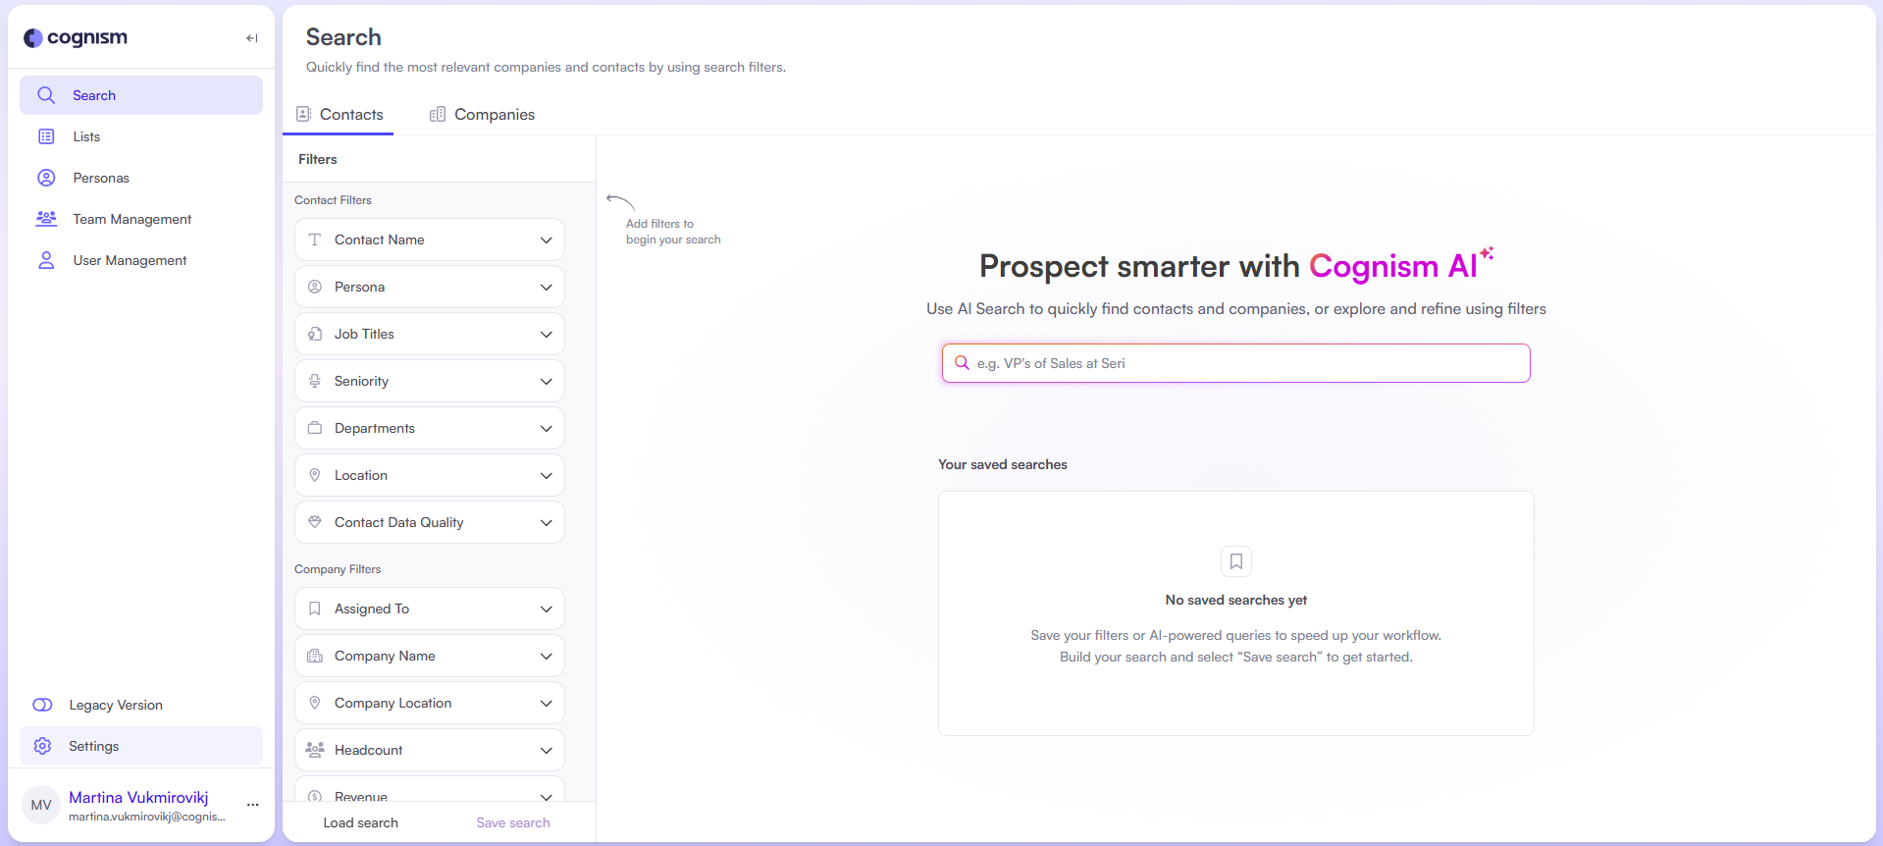Open User Management in the sidebar
Screen dimensions: 1883x846
[130, 260]
